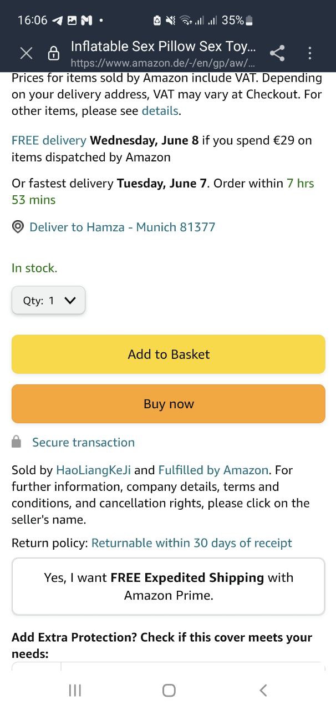Tap the grey lock Secure transaction icon
This screenshot has height=710, width=336.
(x=17, y=442)
